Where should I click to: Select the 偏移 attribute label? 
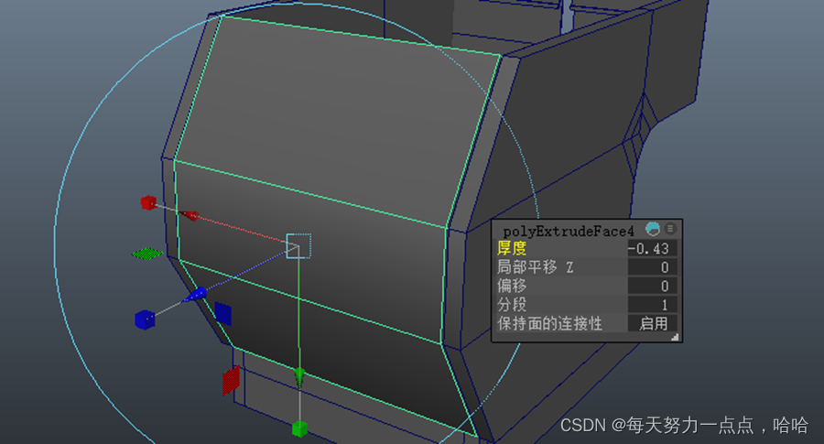(x=512, y=286)
